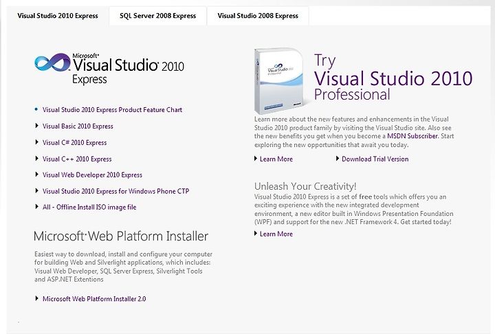Viewport: 495px width, 334px height.
Task: Click the arrow beside Windows Phone CTP link
Action: [36, 190]
